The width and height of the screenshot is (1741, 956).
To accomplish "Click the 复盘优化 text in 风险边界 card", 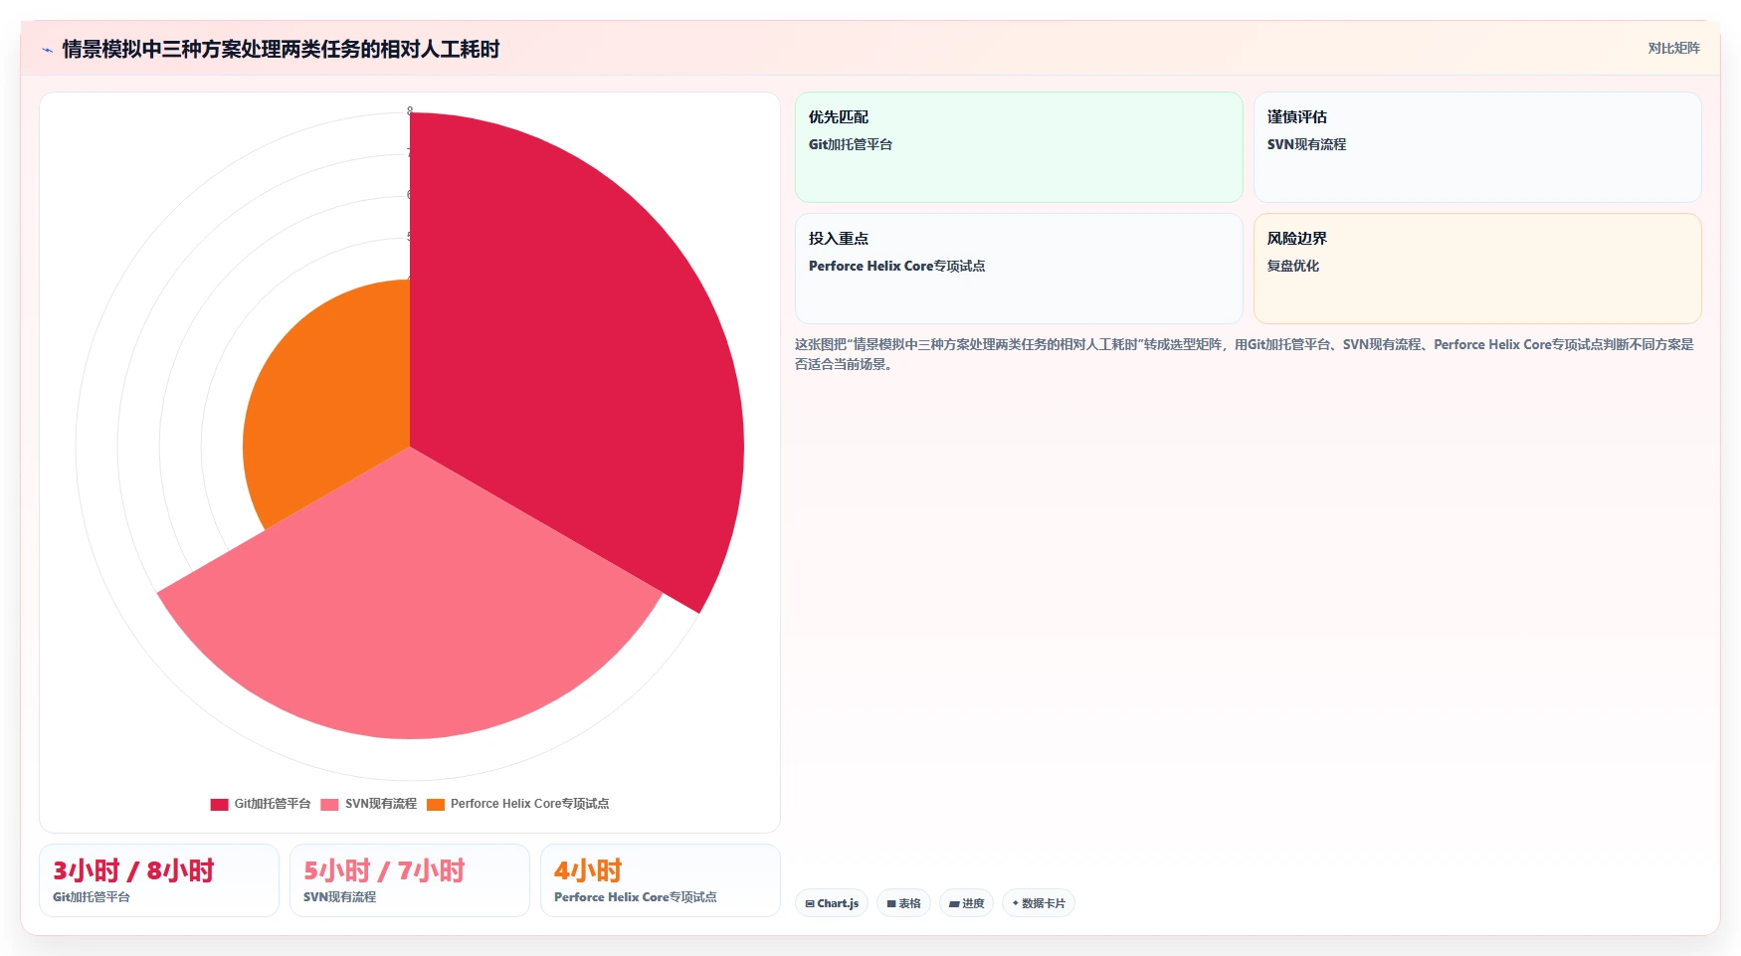I will click(1293, 266).
